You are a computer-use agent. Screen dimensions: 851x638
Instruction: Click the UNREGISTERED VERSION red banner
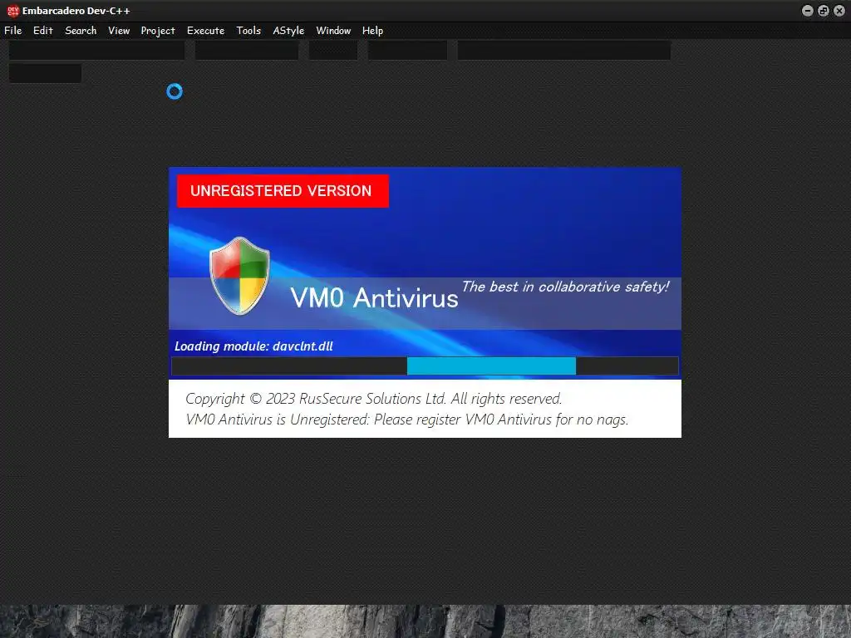(283, 191)
